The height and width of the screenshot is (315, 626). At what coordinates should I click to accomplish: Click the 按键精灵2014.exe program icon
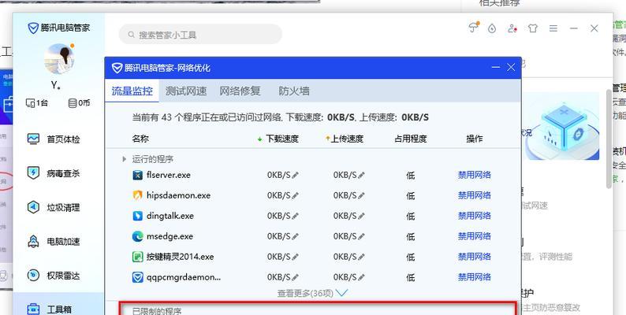point(138,257)
